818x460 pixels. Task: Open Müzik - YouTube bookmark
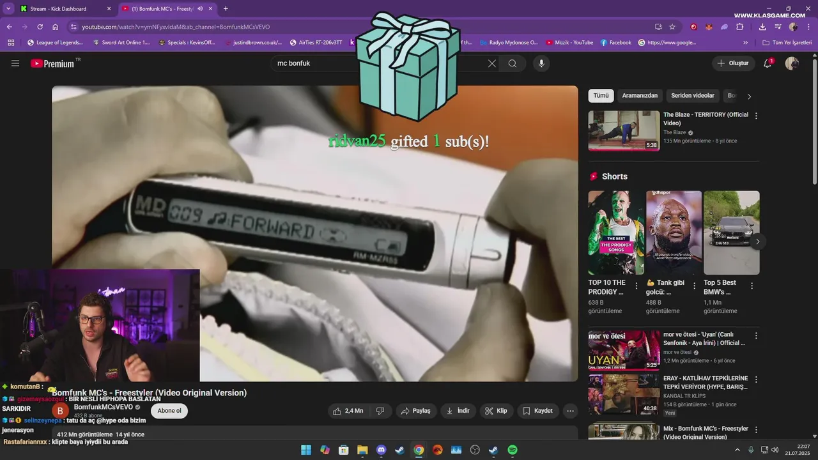coord(569,43)
